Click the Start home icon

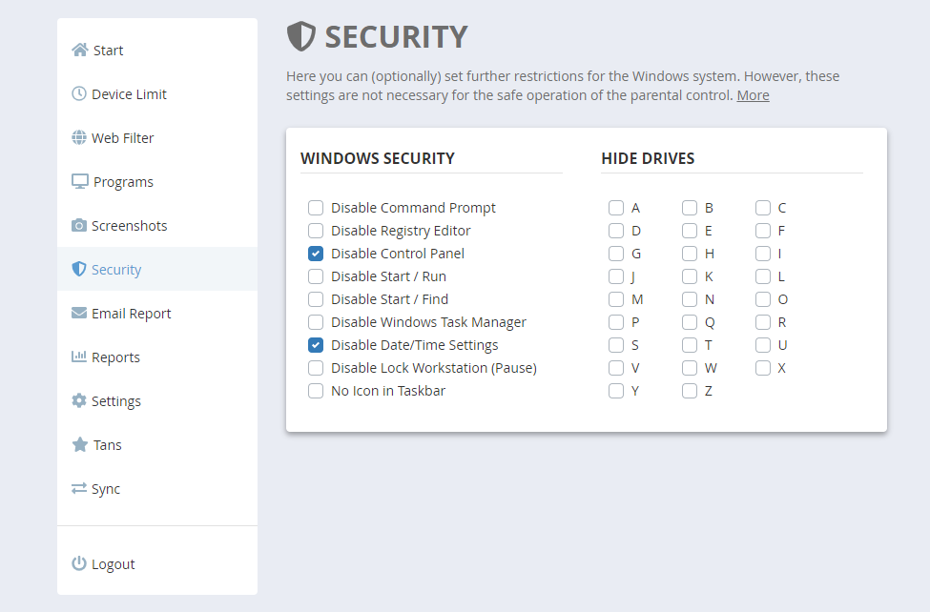[79, 50]
